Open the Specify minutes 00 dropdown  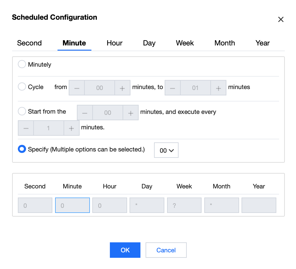coord(166,150)
